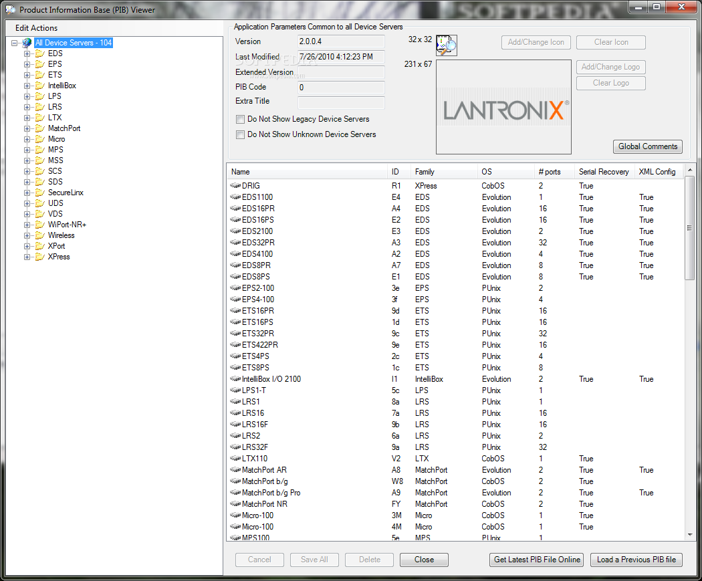Viewport: 702px width, 581px height.
Task: Enable Do Not Show Unknown Device Servers
Action: pyautogui.click(x=241, y=135)
